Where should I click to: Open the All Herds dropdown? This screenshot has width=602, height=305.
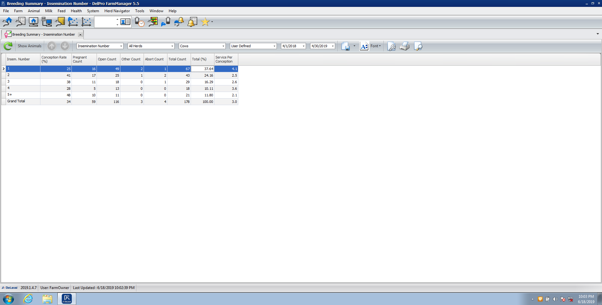(172, 46)
